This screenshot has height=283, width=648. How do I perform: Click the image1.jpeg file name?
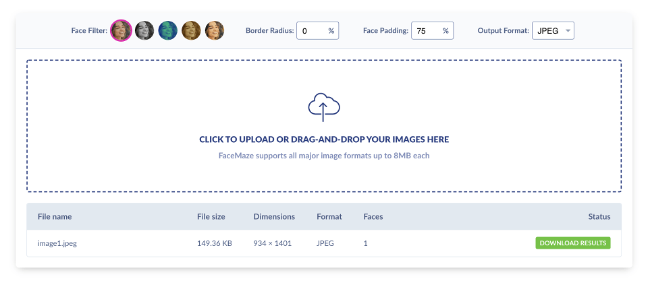click(57, 243)
